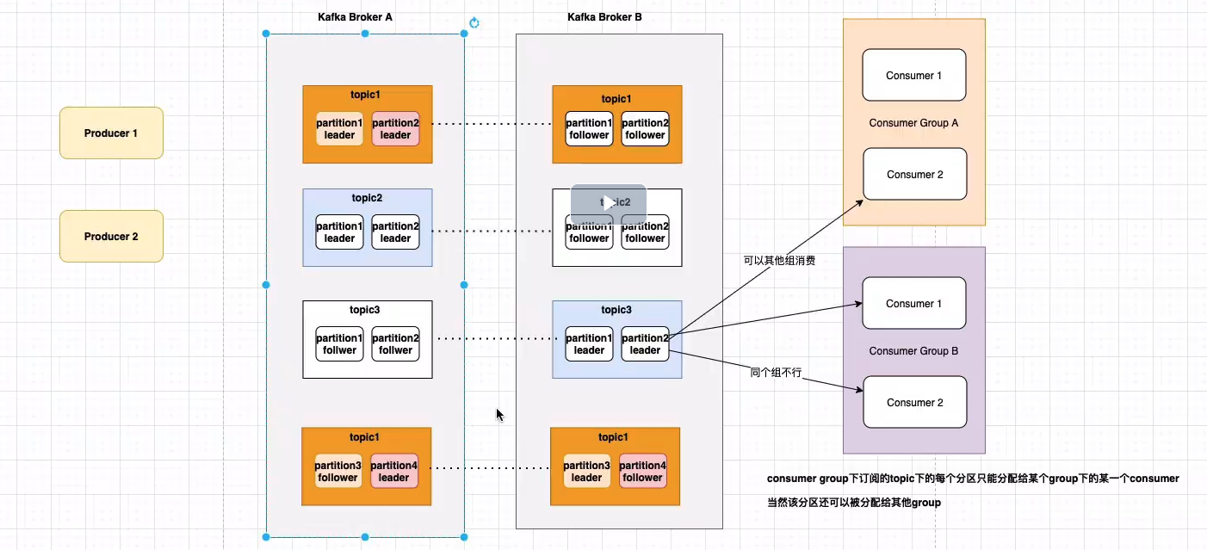Select the Producer 2 shape
This screenshot has width=1207, height=550.
111,236
